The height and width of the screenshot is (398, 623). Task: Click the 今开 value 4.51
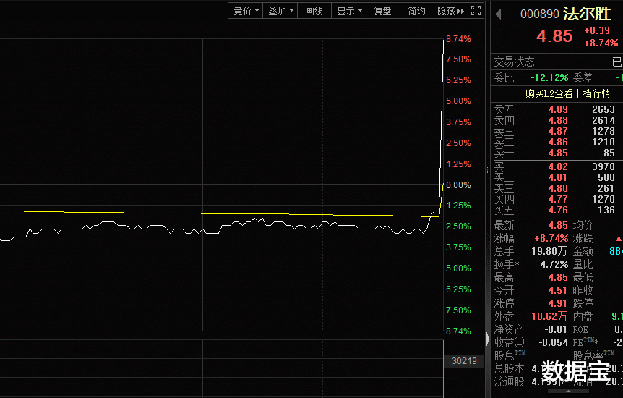[x=558, y=291]
